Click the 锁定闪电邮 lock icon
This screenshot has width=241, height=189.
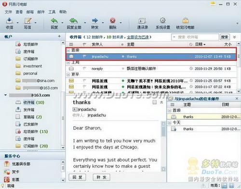(x=186, y=20)
